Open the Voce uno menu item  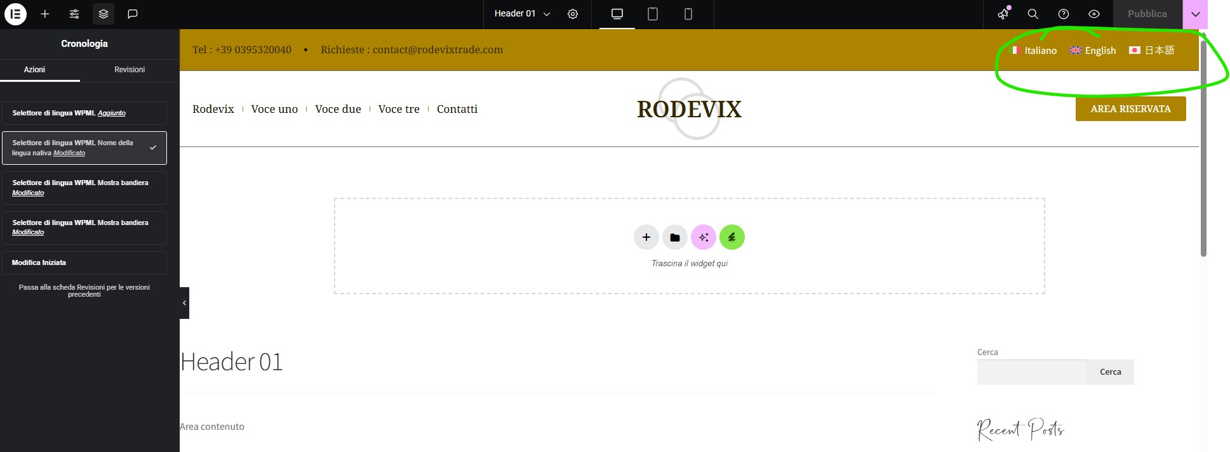tap(274, 109)
